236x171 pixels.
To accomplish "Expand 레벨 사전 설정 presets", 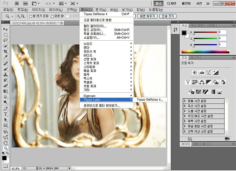I will tap(185, 101).
